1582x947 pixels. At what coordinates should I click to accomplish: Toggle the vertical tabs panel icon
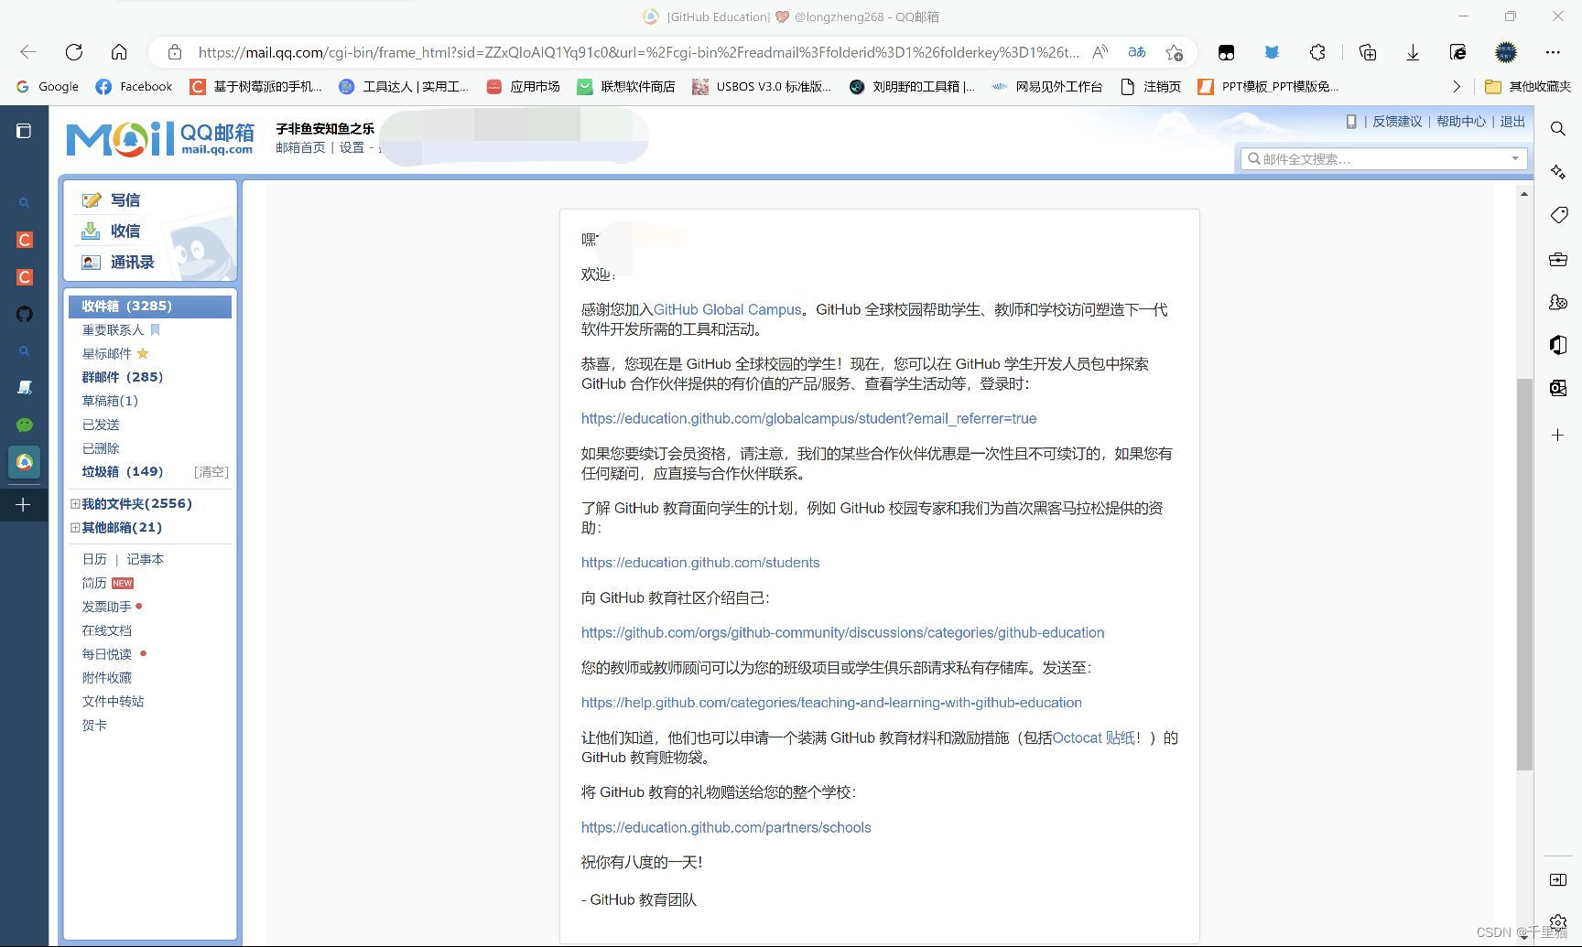24,131
